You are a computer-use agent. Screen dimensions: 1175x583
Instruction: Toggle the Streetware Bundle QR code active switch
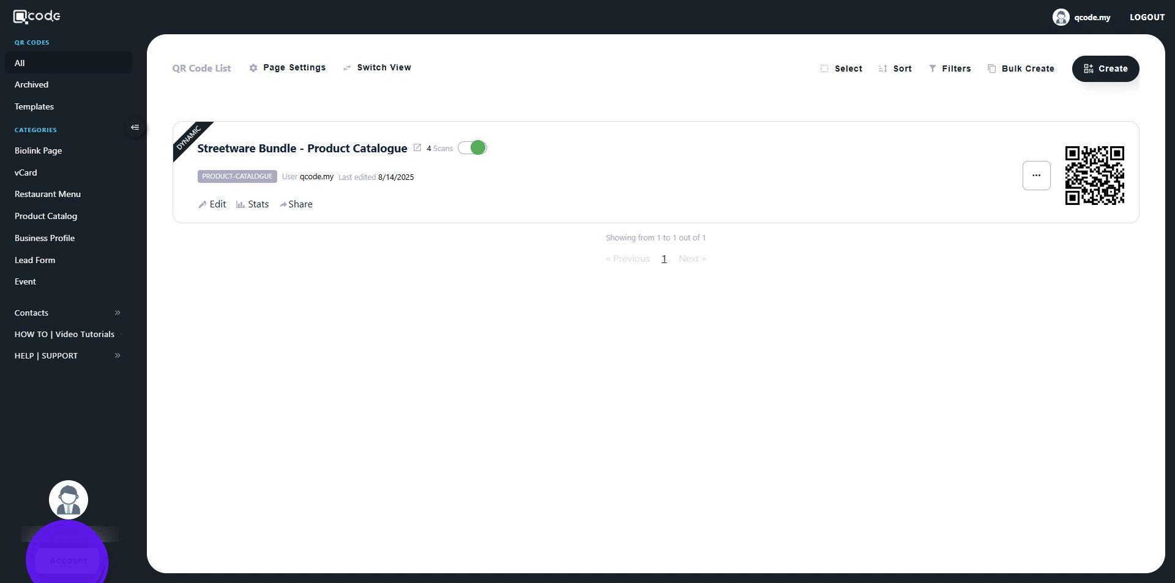(472, 148)
